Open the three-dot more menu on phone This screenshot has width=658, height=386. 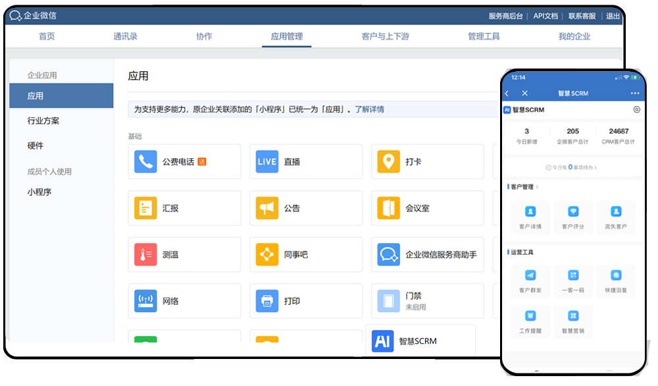click(635, 94)
